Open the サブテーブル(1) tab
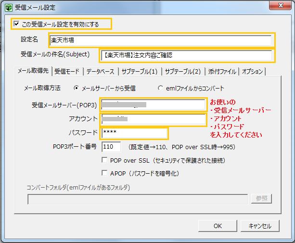295x243 pixels. tap(140, 72)
